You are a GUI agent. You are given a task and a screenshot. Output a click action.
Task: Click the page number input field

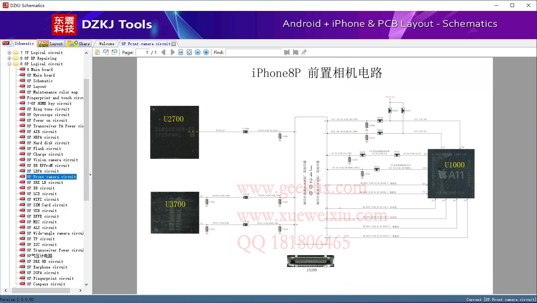(142, 52)
